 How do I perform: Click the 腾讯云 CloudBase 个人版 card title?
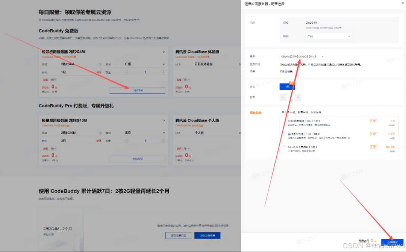(x=197, y=120)
